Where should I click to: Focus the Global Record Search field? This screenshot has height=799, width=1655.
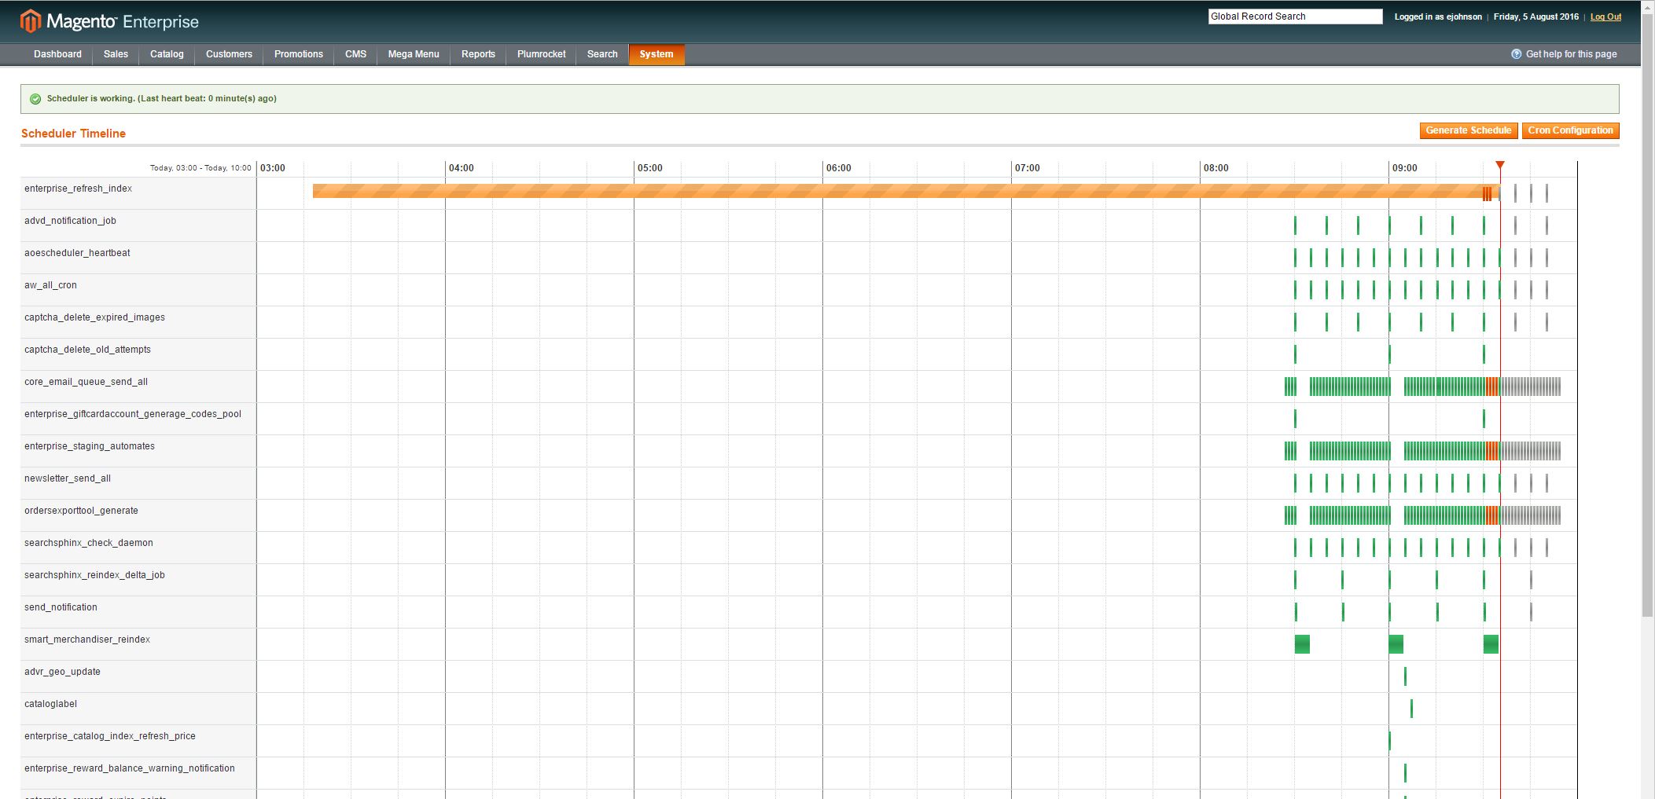click(x=1294, y=16)
